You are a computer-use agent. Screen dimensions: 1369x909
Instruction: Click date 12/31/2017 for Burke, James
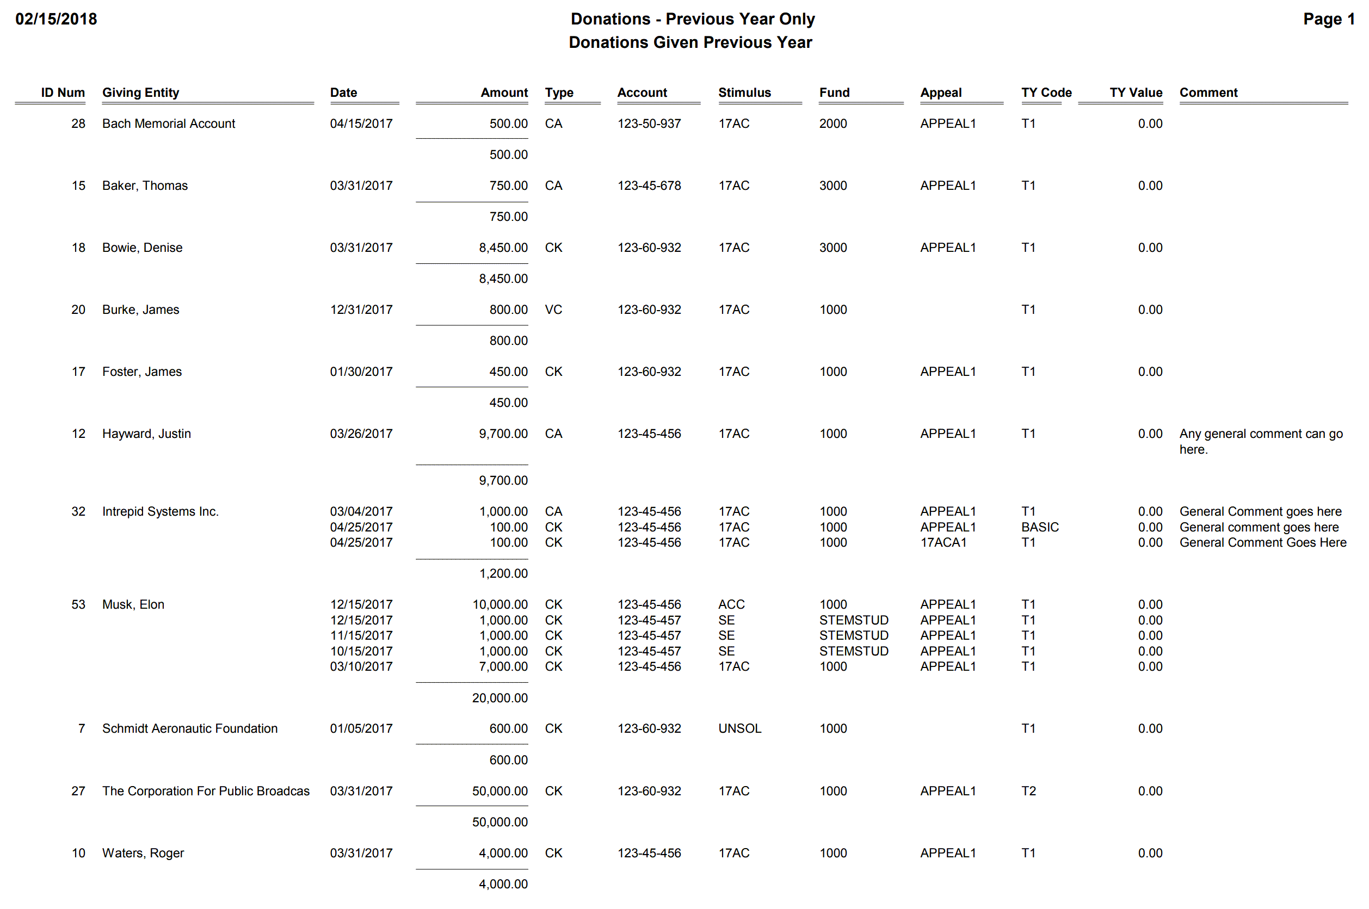361,310
